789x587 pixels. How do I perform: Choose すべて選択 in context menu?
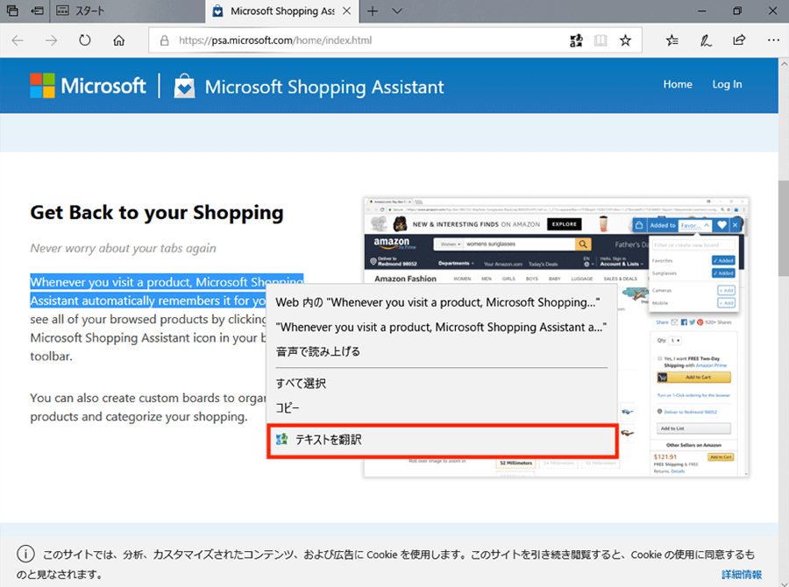pyautogui.click(x=442, y=383)
